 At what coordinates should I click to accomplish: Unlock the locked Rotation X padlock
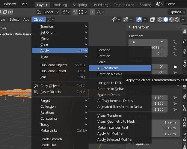coord(175,67)
